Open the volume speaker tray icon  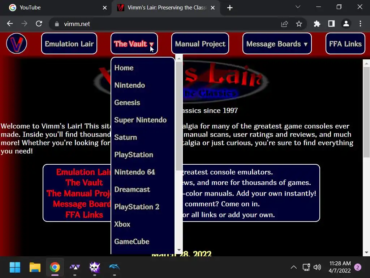point(317,268)
